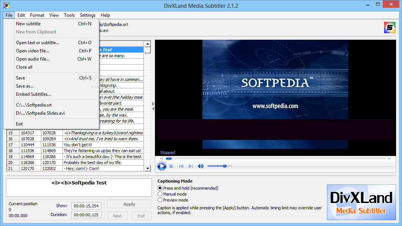The width and height of the screenshot is (402, 226).
Task: Open recent file Softpedia Slides.avi
Action: click(51, 113)
